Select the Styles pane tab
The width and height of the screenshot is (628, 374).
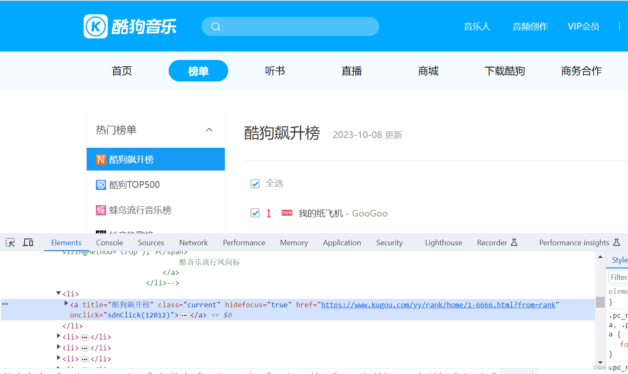click(620, 260)
